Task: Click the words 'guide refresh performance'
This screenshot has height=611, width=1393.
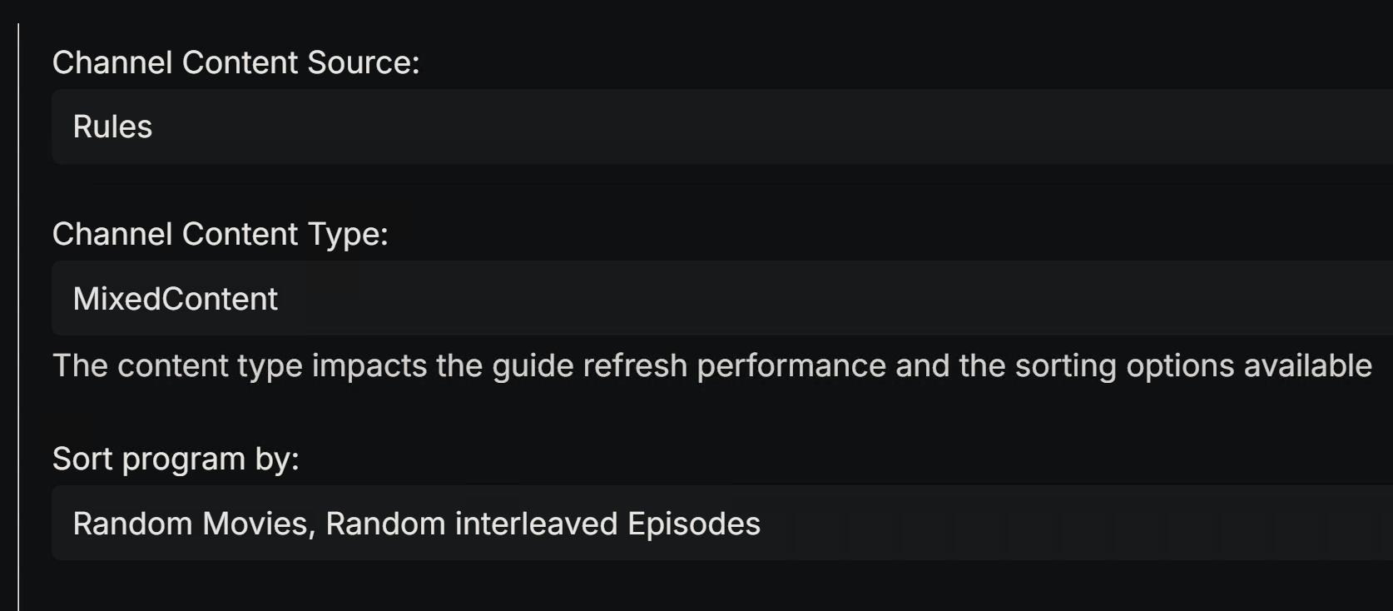Action: pos(689,366)
